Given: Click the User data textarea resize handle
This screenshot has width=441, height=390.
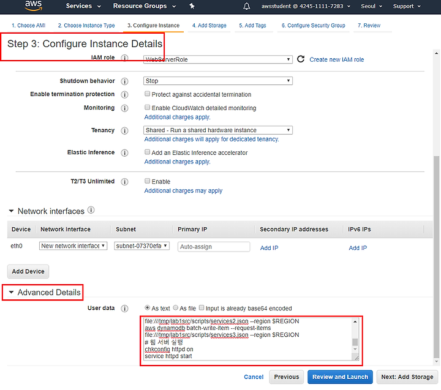Looking at the screenshot, I should point(356,358).
